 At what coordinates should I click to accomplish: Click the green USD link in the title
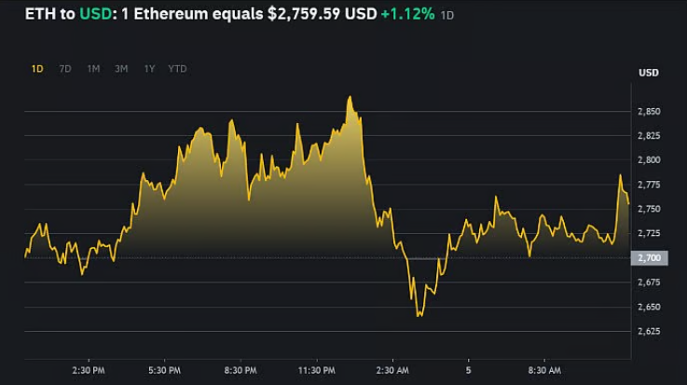click(97, 17)
